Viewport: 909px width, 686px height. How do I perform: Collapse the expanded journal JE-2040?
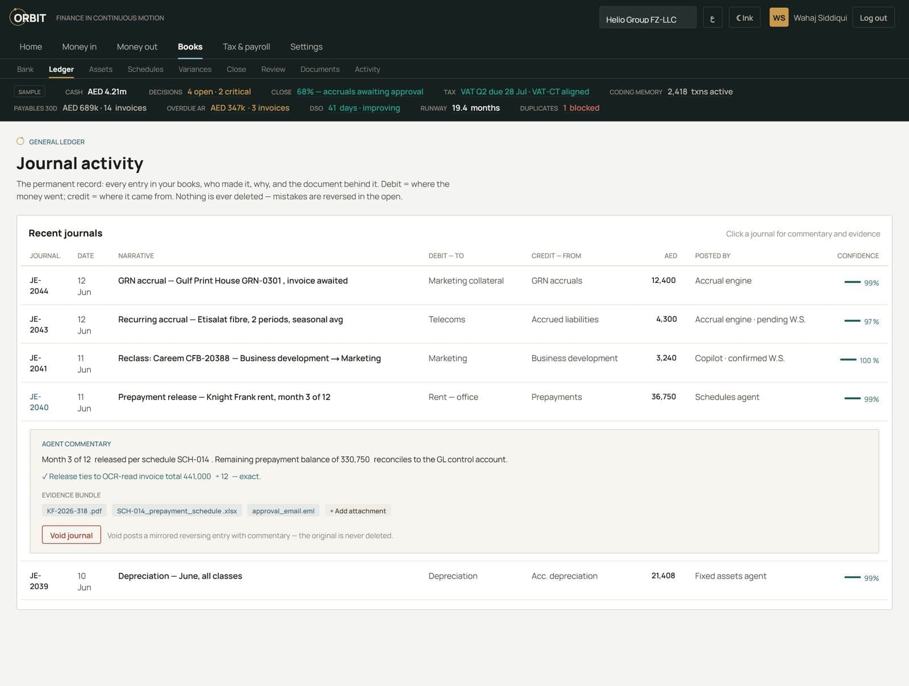454,402
